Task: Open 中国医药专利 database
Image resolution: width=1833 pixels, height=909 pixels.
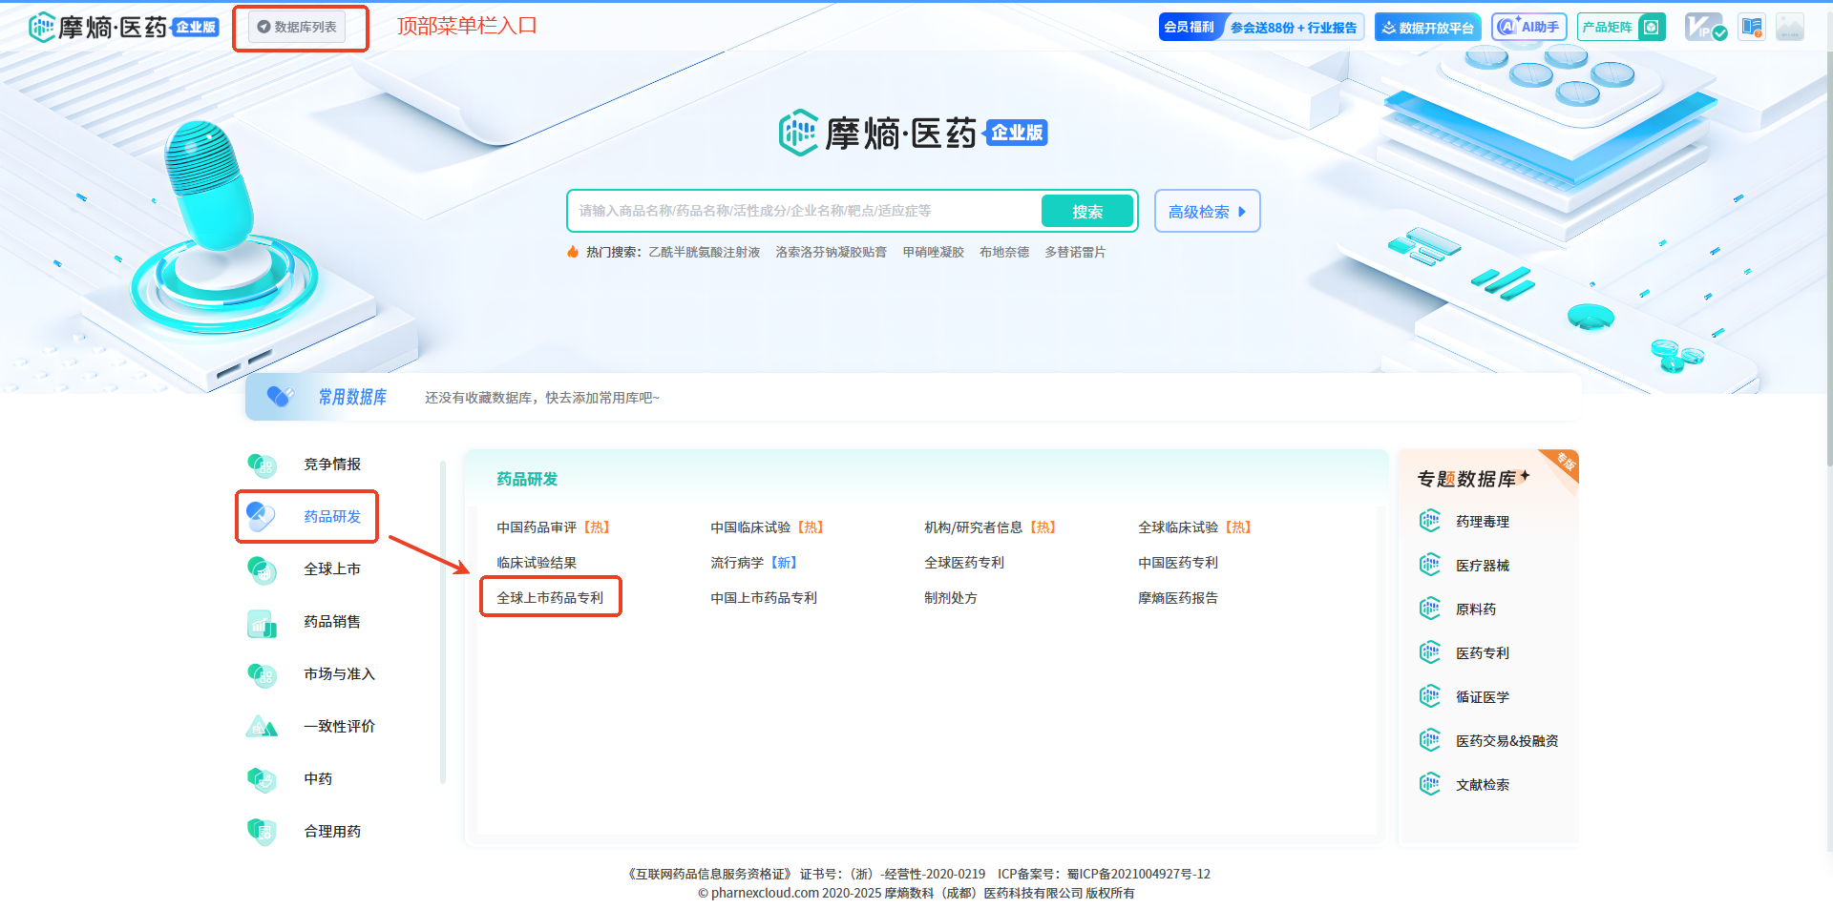Action: (x=1178, y=562)
